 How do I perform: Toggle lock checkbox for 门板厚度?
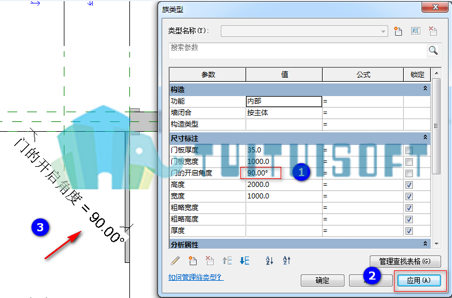coord(409,150)
